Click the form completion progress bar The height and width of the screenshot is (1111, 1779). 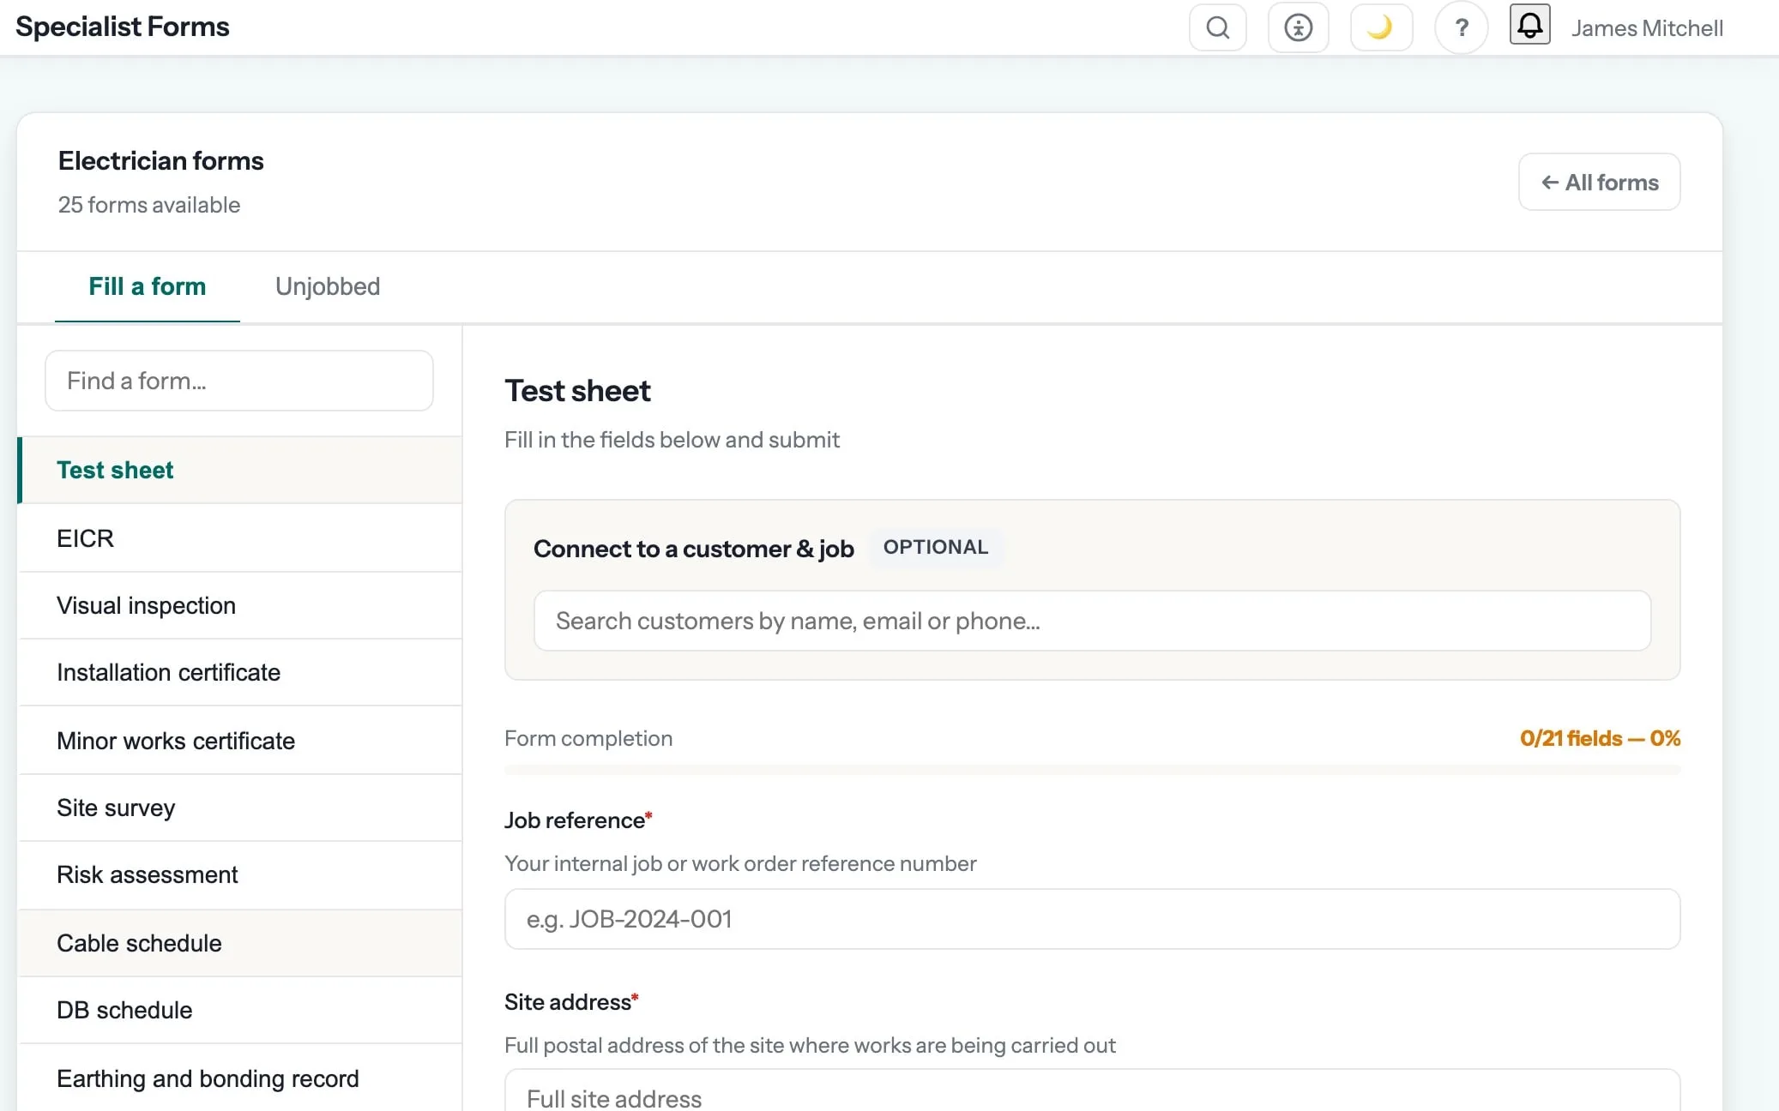point(1092,770)
